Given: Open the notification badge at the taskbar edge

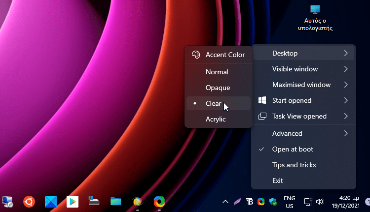Looking at the screenshot, I should point(368,202).
